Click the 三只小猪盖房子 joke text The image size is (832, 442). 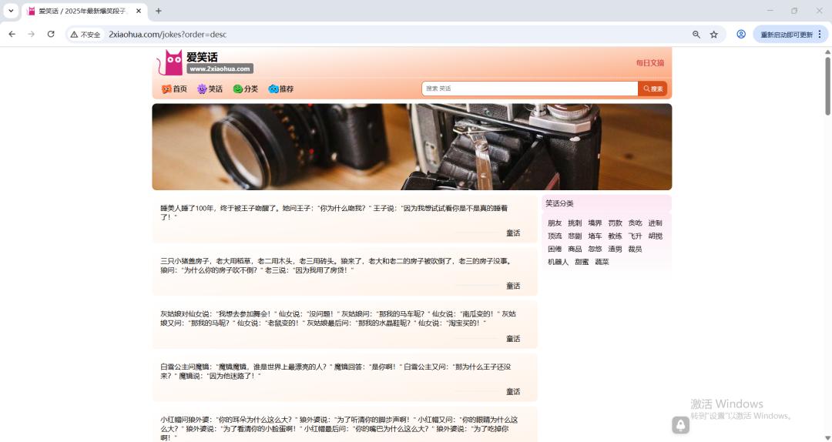click(x=337, y=266)
